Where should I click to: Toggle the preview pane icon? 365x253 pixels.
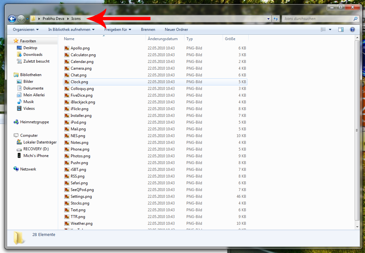(x=341, y=30)
